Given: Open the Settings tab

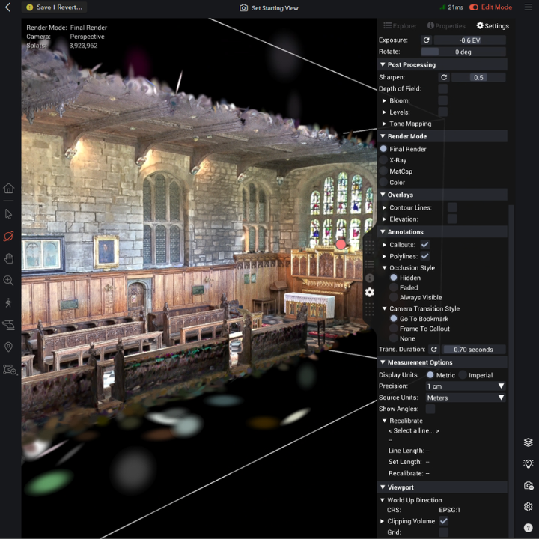Looking at the screenshot, I should tap(493, 25).
